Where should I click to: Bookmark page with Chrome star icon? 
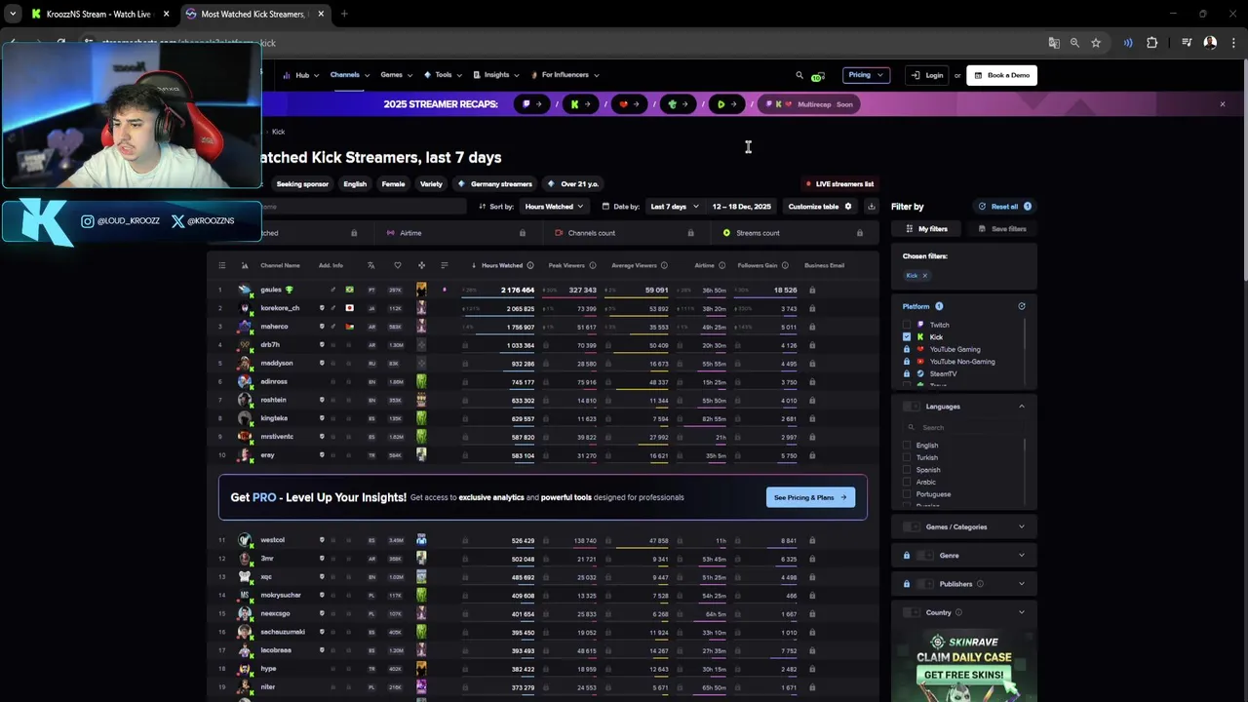(x=1096, y=43)
